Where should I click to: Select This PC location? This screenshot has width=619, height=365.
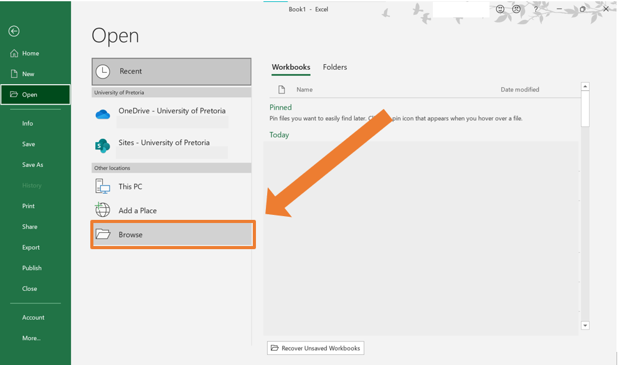point(171,186)
